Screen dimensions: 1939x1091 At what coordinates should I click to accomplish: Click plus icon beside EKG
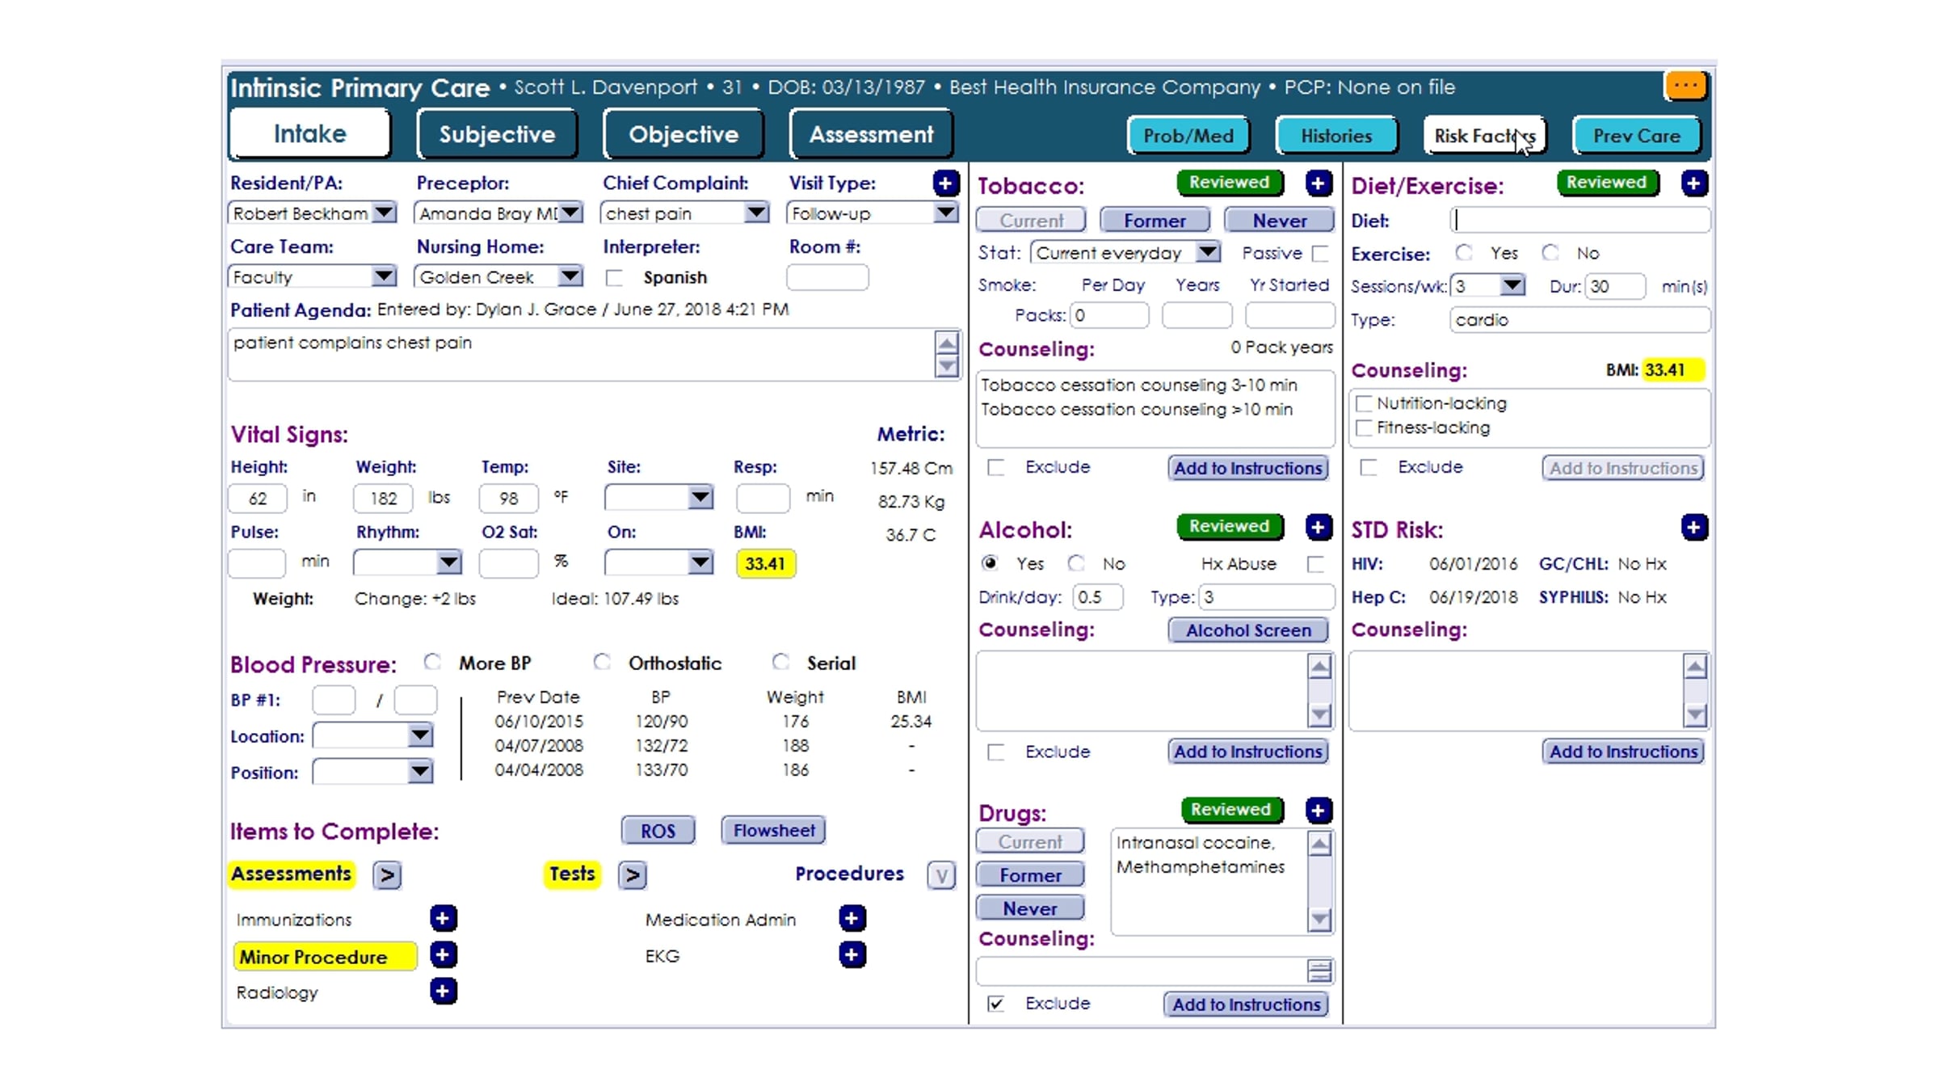click(852, 955)
